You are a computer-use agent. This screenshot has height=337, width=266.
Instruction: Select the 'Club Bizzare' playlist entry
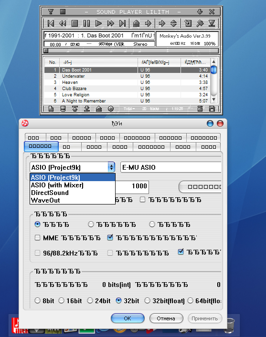tap(127, 89)
